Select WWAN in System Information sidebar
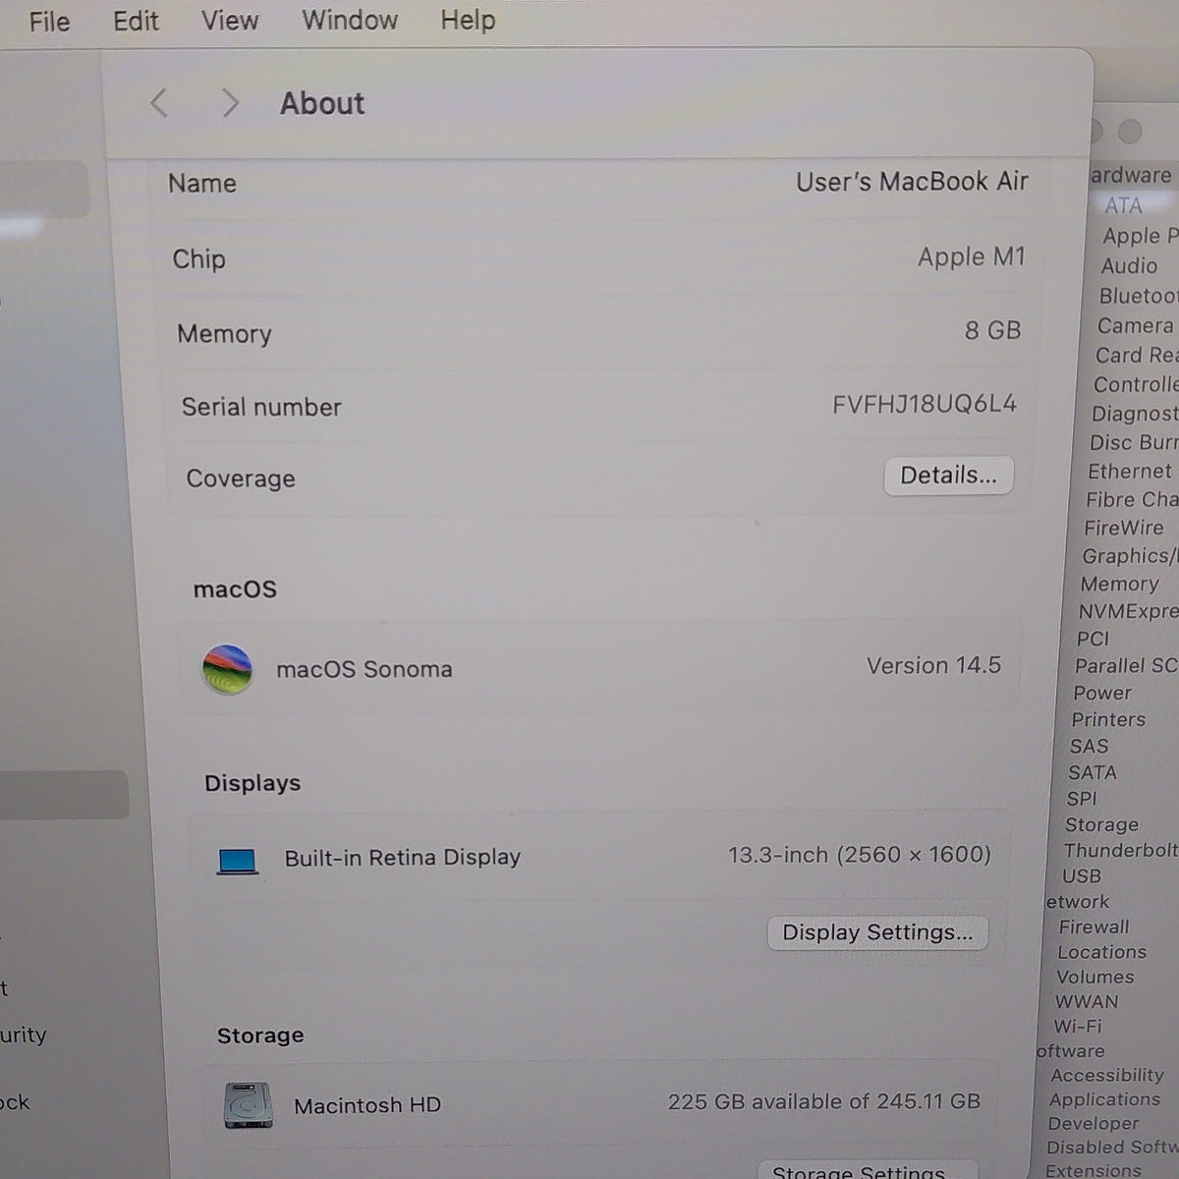This screenshot has width=1179, height=1179. (x=1086, y=1001)
